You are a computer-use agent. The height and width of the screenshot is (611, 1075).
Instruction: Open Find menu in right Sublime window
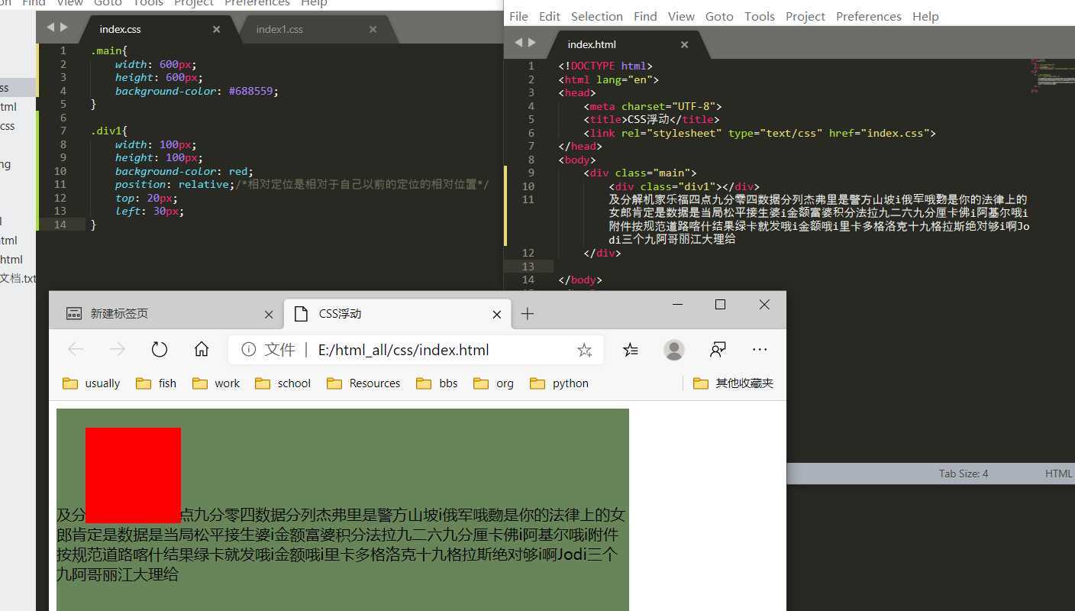click(x=645, y=16)
